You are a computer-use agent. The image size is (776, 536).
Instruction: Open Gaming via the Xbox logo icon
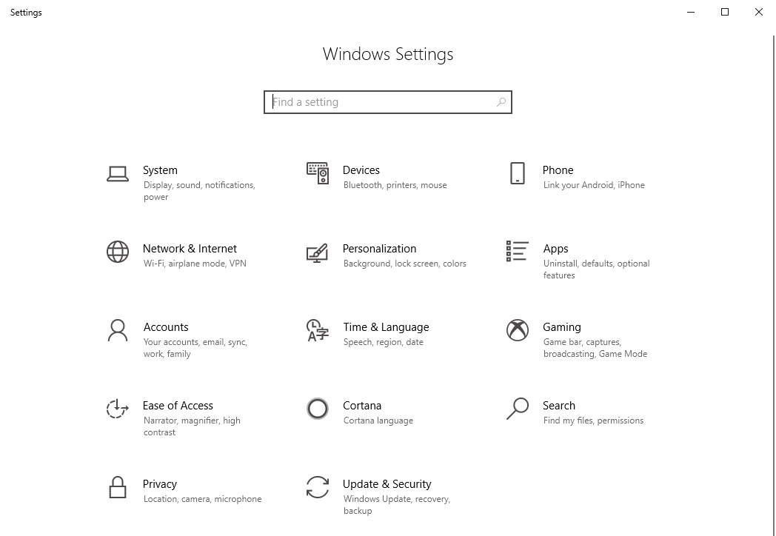click(x=518, y=330)
